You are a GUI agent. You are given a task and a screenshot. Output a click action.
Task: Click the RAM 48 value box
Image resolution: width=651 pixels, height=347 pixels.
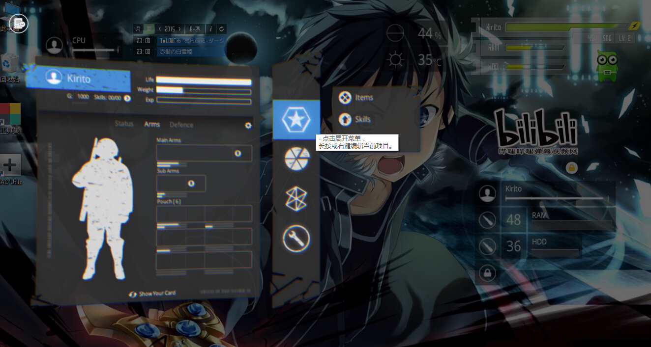514,220
